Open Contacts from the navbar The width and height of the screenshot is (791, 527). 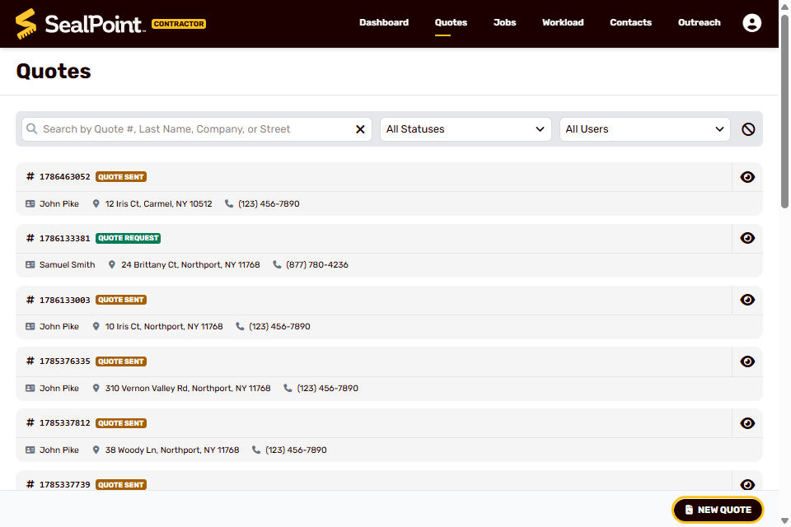click(630, 22)
